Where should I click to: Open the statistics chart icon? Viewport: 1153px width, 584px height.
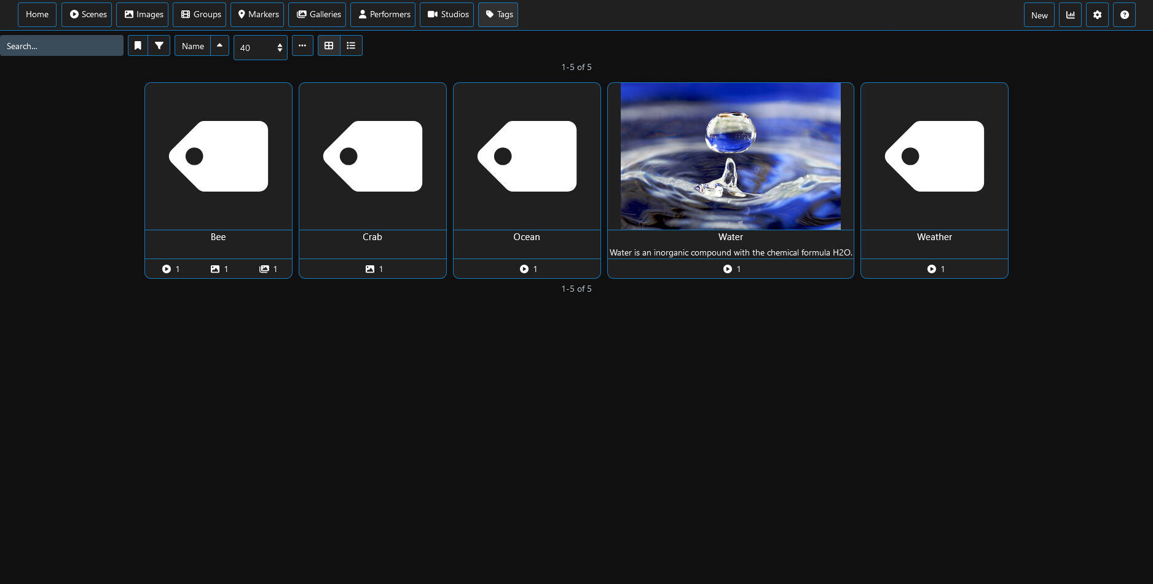(1071, 15)
